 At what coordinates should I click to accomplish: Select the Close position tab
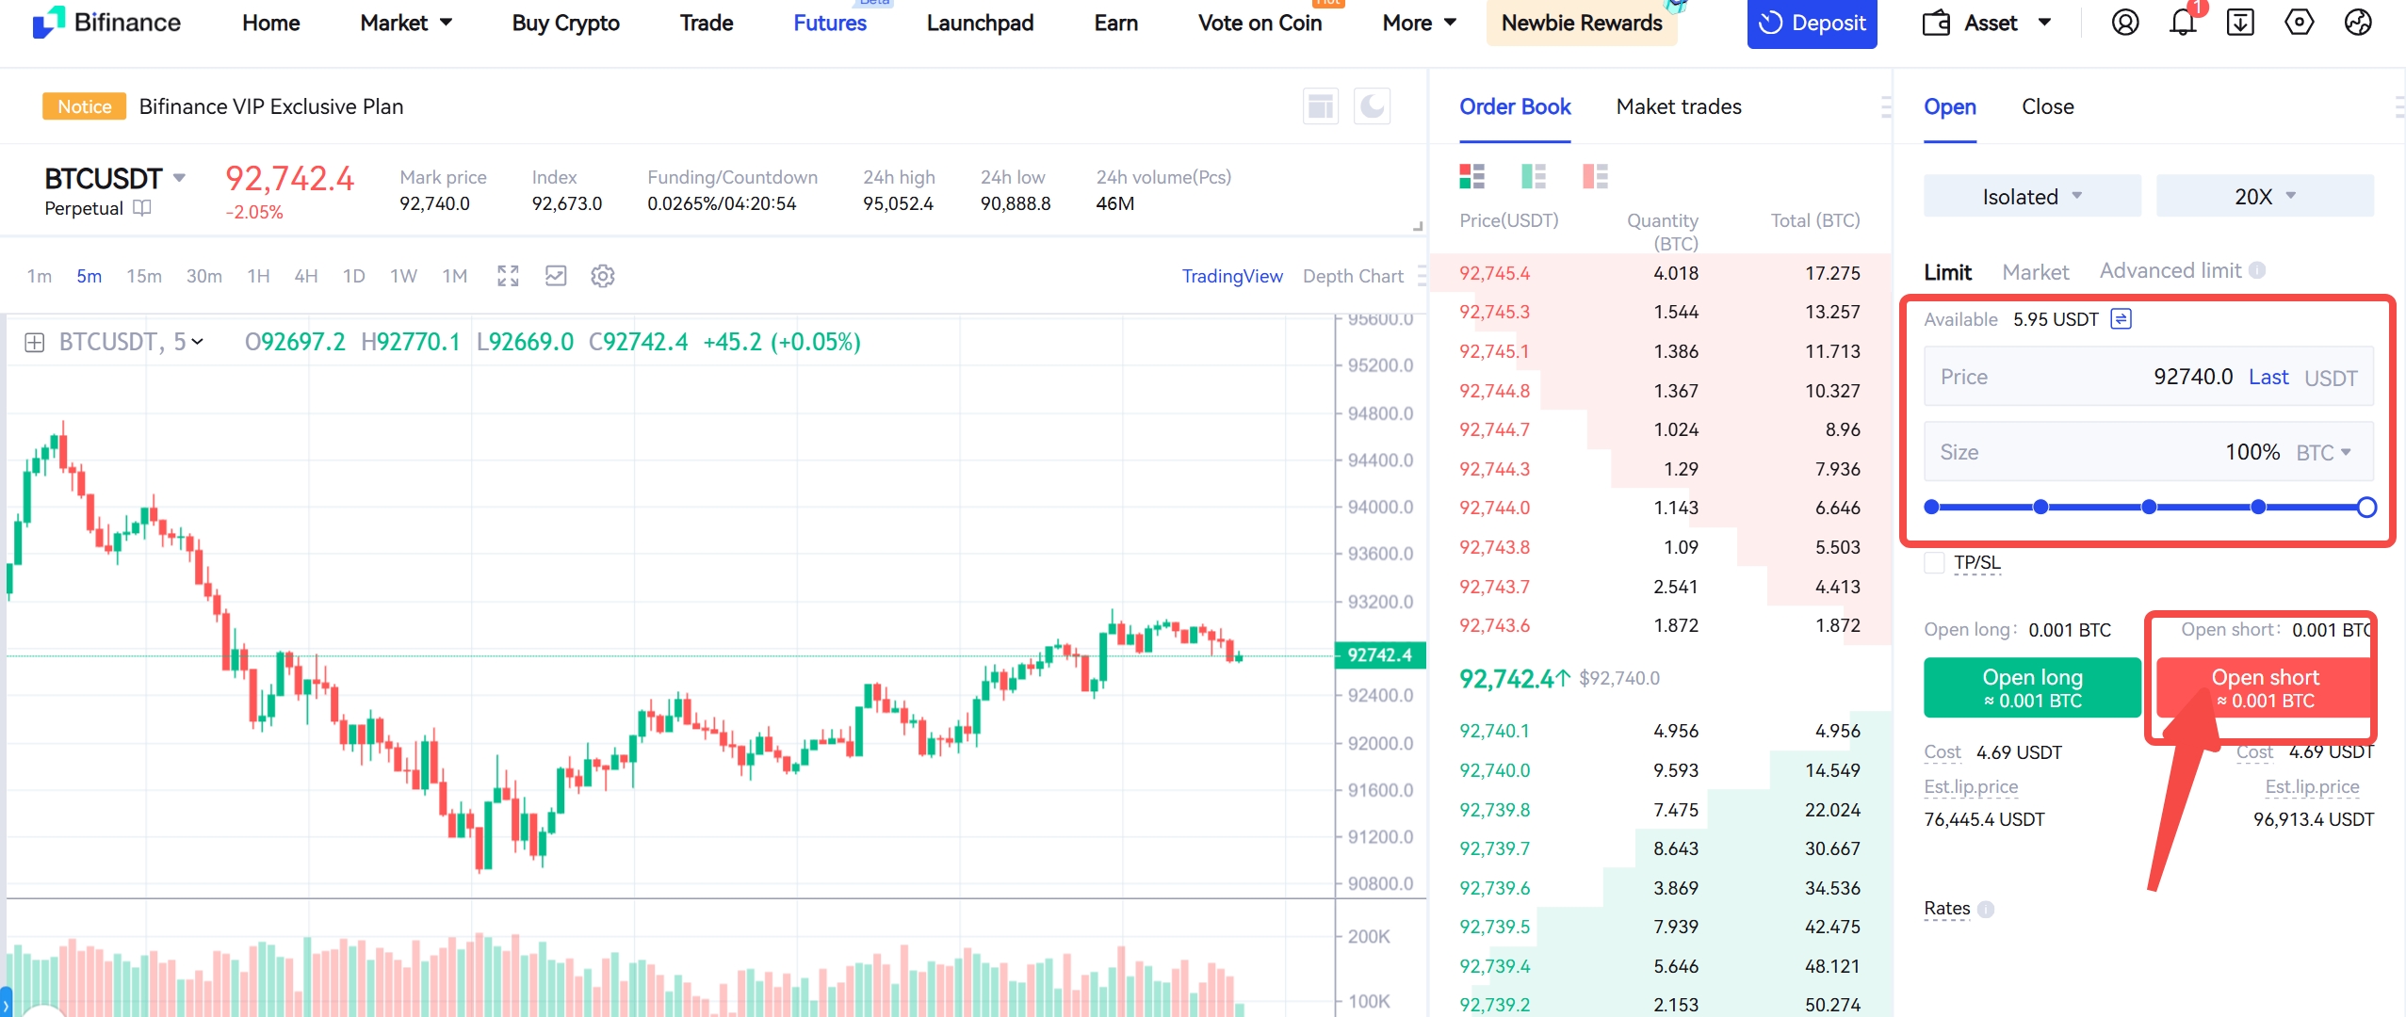pos(2047,106)
